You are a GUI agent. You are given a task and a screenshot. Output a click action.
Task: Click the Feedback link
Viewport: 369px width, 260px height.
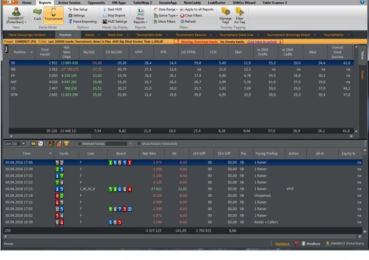tap(283, 244)
